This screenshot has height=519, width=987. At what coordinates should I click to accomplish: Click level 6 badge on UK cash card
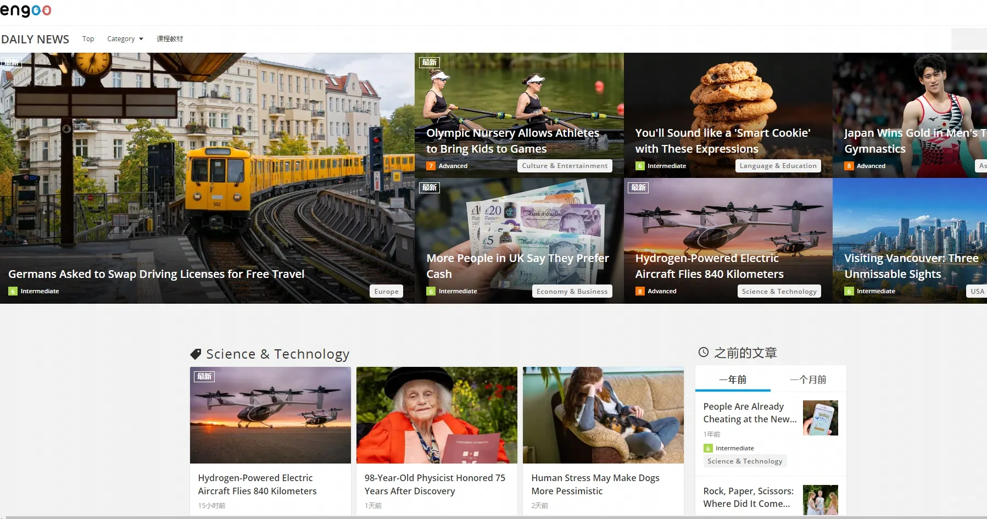[431, 291]
